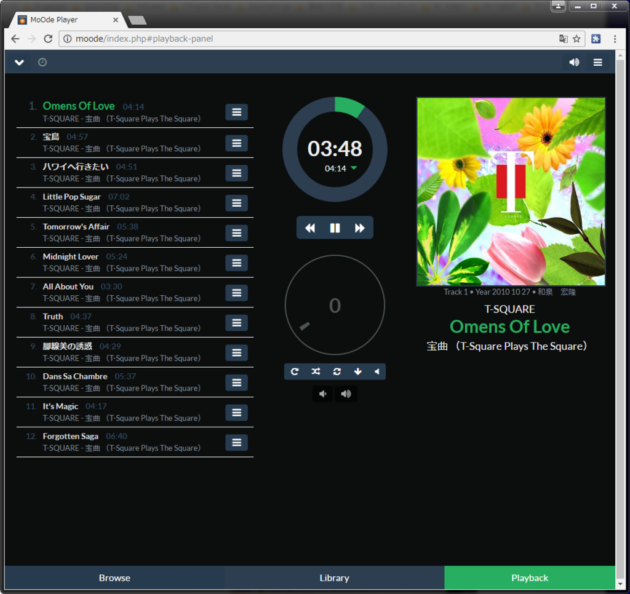Click T-SQUARE artist name under cover
Screen dimensions: 630x594
(509, 309)
